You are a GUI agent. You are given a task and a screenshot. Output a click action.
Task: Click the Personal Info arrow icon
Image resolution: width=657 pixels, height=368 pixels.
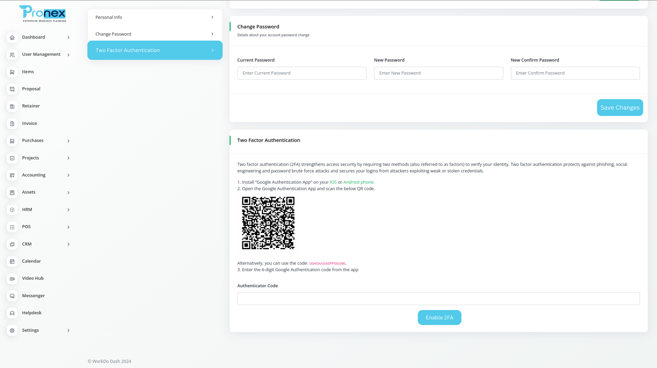[x=213, y=17]
